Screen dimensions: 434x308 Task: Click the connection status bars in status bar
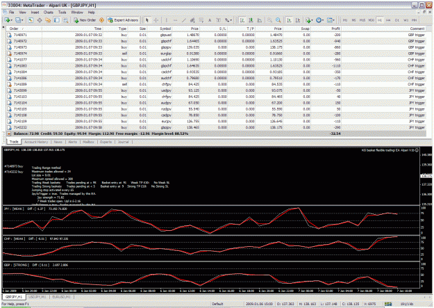click(x=388, y=304)
